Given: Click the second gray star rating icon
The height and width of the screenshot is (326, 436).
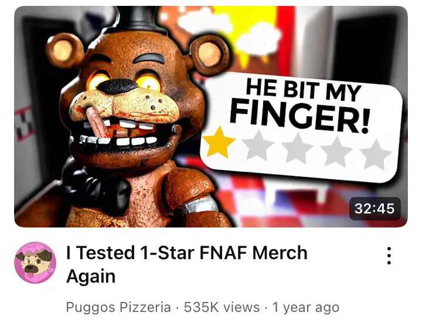Looking at the screenshot, I should tap(258, 145).
